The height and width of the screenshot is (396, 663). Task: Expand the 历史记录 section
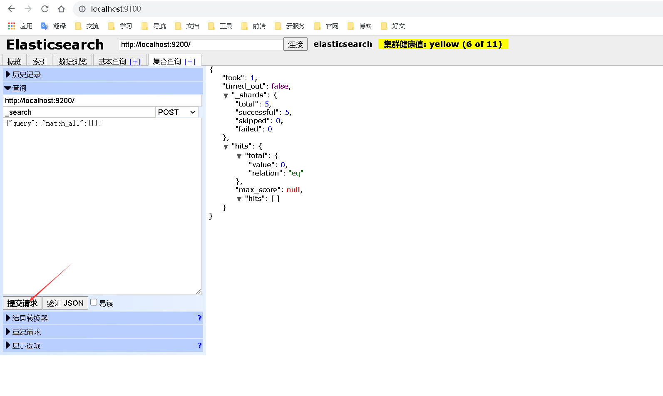tap(103, 74)
